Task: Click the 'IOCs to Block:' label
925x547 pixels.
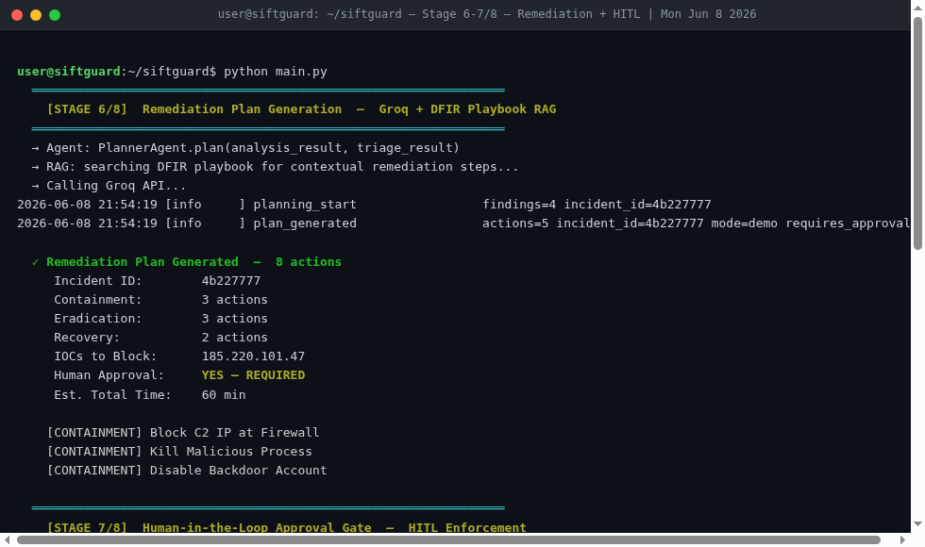Action: point(106,356)
